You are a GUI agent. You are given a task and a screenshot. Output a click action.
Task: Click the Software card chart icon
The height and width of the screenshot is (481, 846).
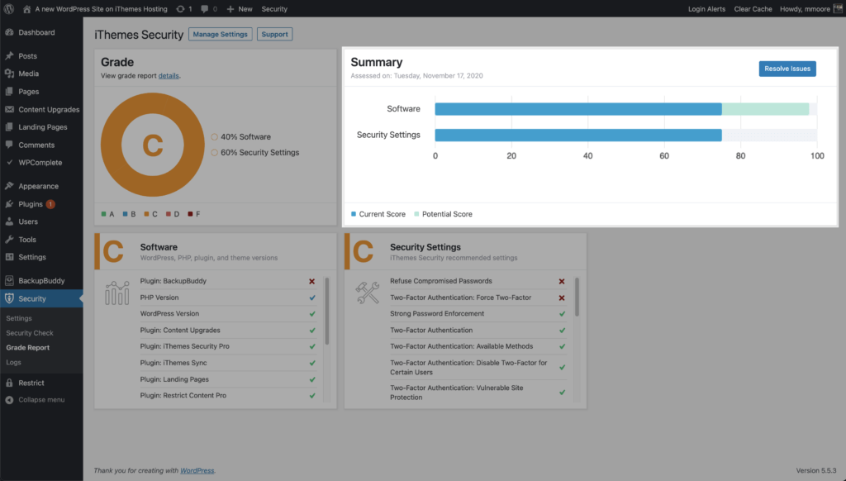click(117, 293)
